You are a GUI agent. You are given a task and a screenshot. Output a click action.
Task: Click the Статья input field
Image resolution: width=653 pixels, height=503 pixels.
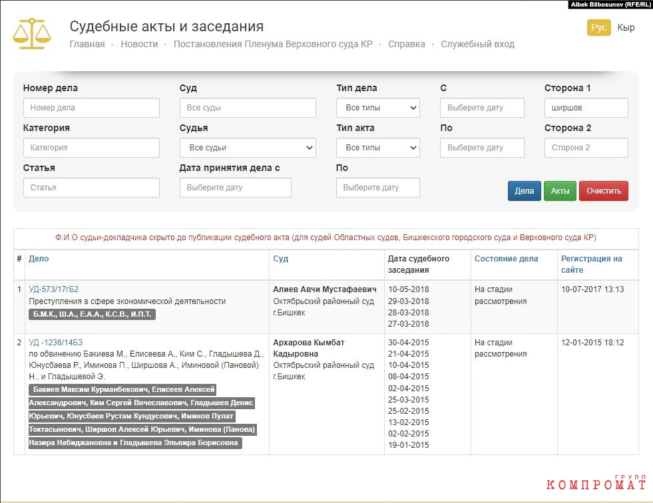click(91, 188)
